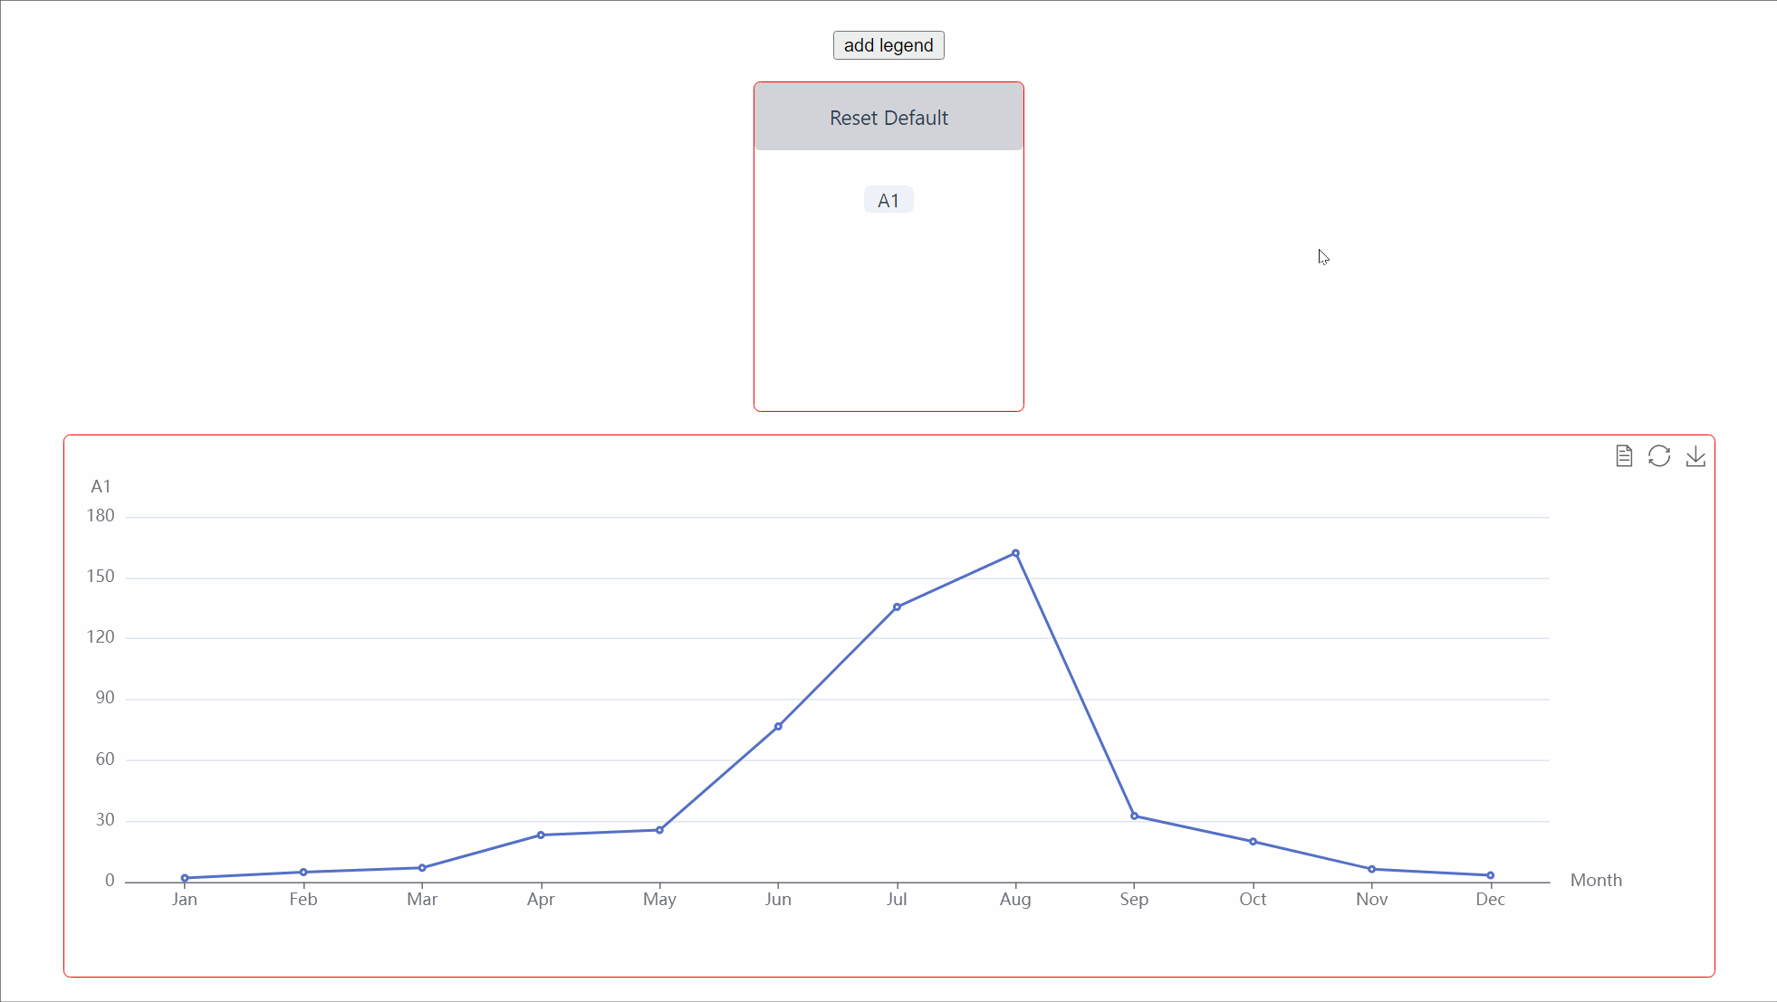The width and height of the screenshot is (1777, 1002).
Task: Open the chart data view icon
Action: click(x=1624, y=456)
